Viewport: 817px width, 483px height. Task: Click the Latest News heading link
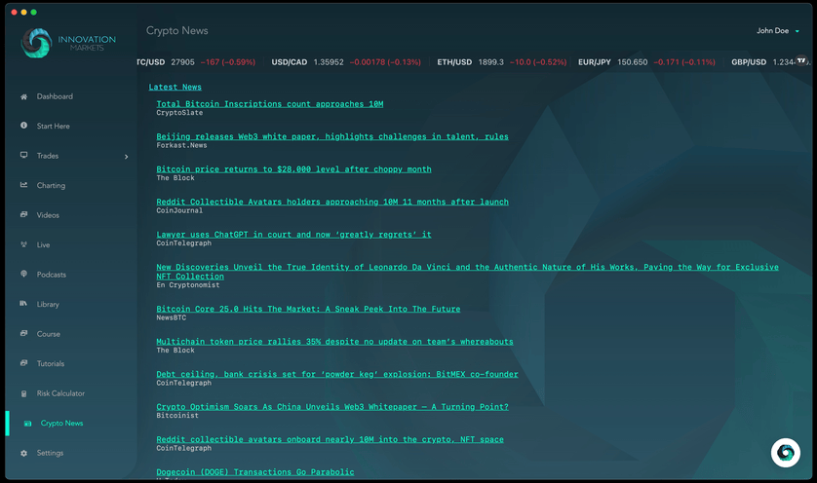[x=175, y=87]
